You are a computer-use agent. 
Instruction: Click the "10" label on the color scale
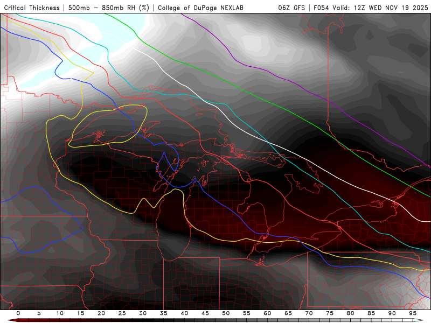pos(60,313)
